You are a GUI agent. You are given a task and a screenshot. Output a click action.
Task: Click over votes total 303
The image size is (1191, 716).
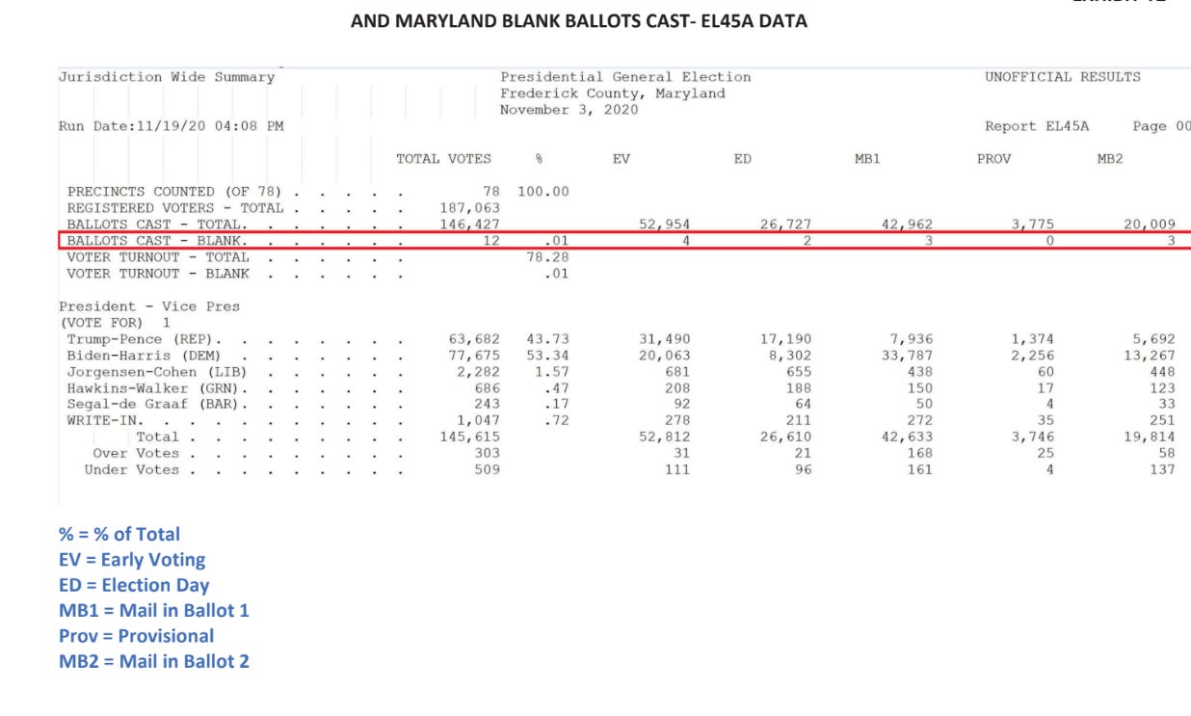(488, 454)
